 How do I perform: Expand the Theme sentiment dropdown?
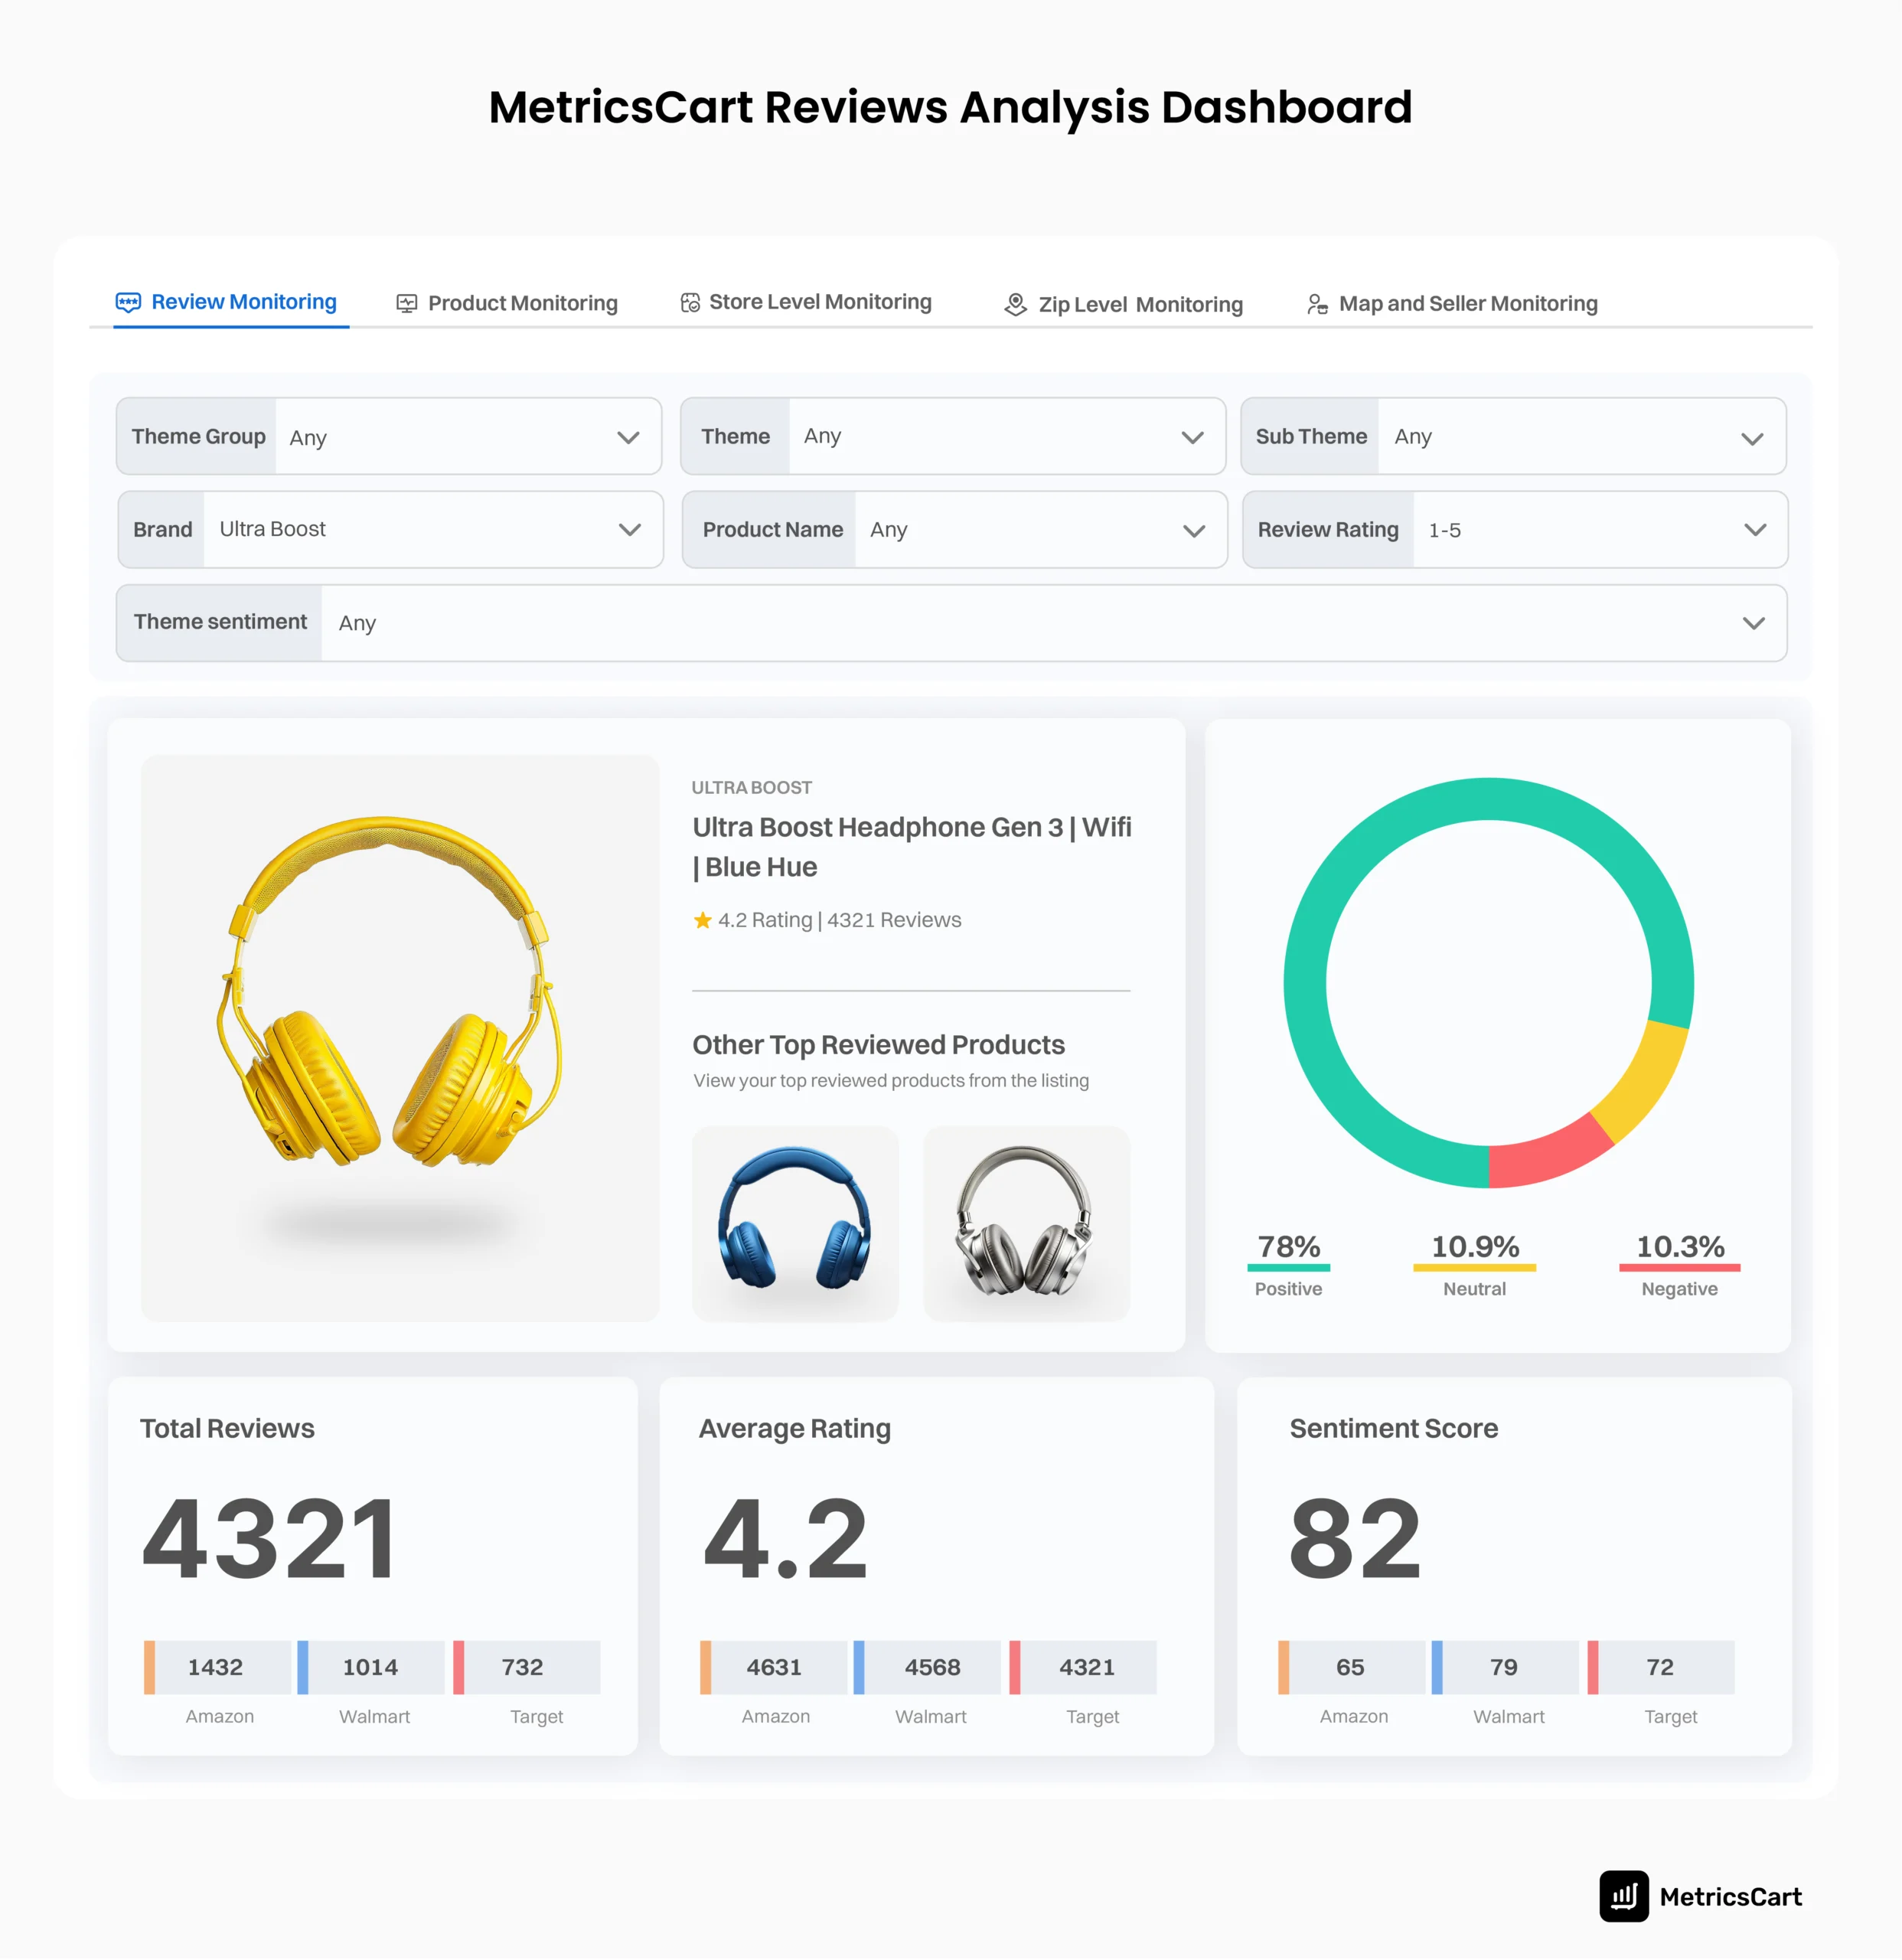951,622
